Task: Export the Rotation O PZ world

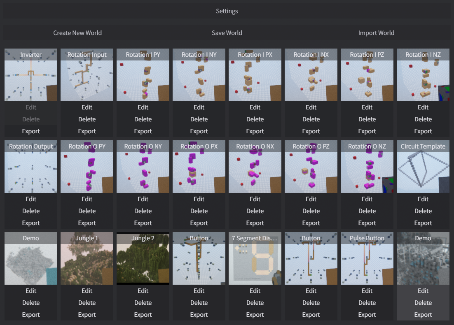Action: (x=311, y=223)
